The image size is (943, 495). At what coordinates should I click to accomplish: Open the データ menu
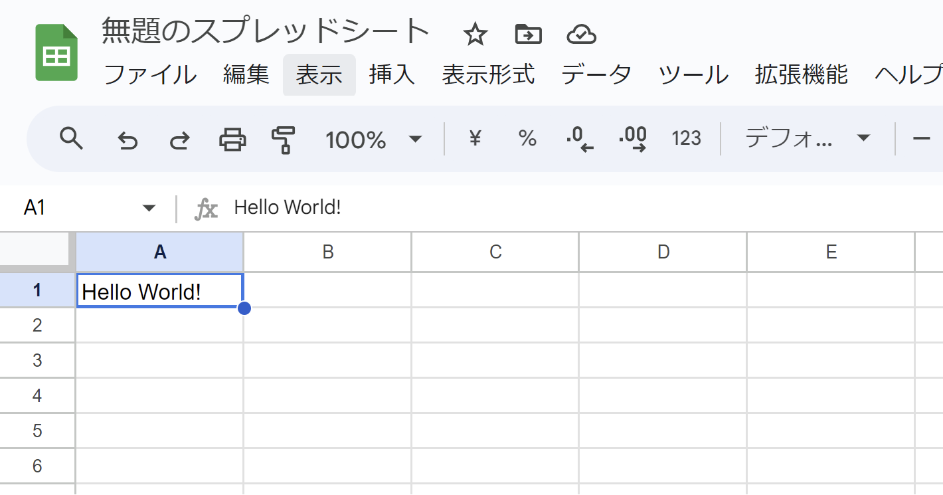(x=596, y=75)
